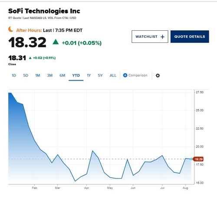Click the plus icon in Watchlist button

162,37
